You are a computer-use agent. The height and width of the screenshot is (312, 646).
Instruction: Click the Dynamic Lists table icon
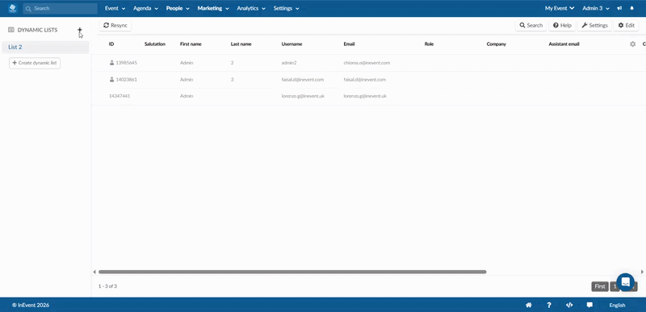(x=11, y=30)
